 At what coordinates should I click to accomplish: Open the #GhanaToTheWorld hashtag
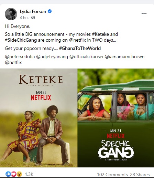coord(80,48)
